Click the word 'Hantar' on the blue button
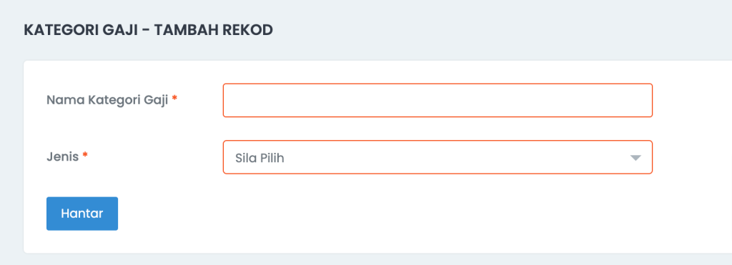The width and height of the screenshot is (732, 265). coord(82,214)
